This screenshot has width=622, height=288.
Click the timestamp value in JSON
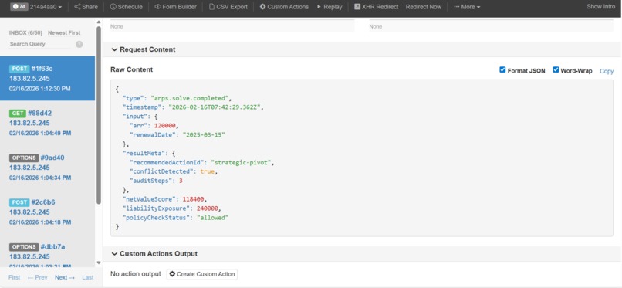pos(215,107)
